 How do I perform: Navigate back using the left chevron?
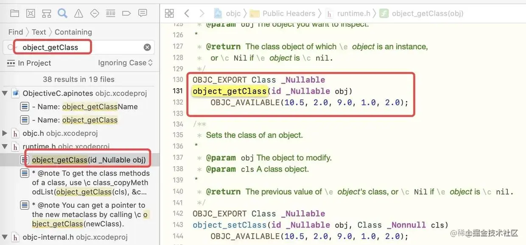tap(187, 13)
